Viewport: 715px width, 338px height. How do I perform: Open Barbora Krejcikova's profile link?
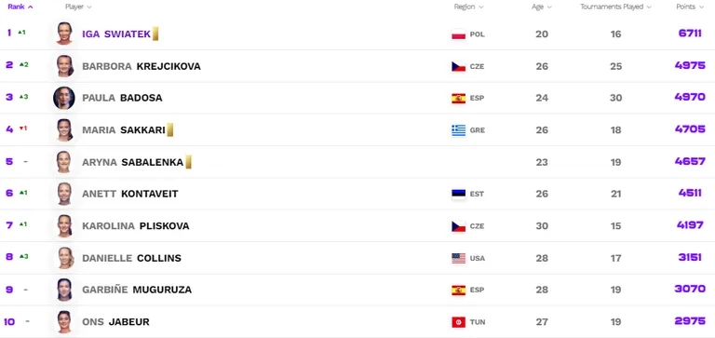point(142,66)
